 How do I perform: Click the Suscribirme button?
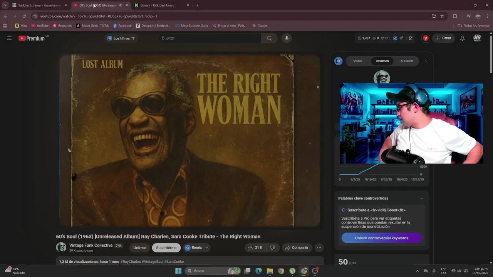(166, 248)
